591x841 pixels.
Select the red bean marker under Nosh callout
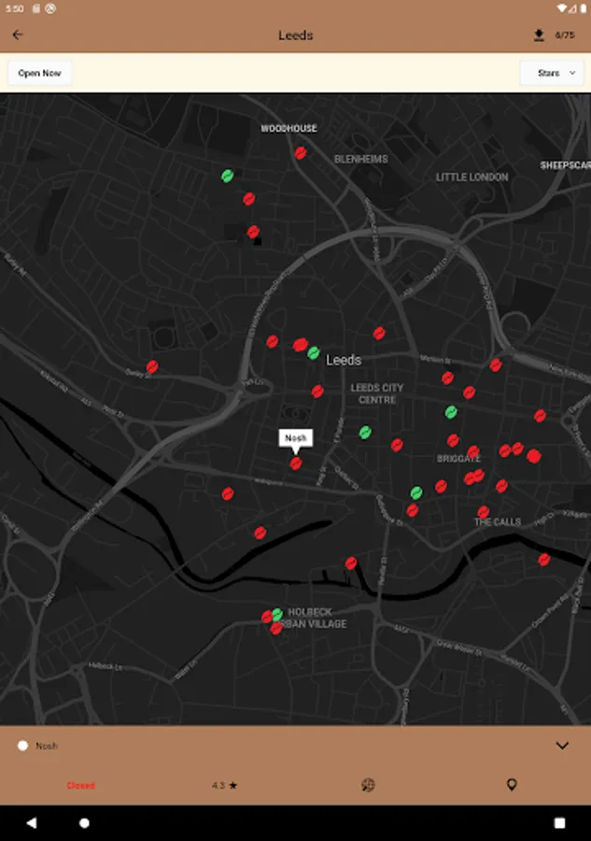click(296, 463)
